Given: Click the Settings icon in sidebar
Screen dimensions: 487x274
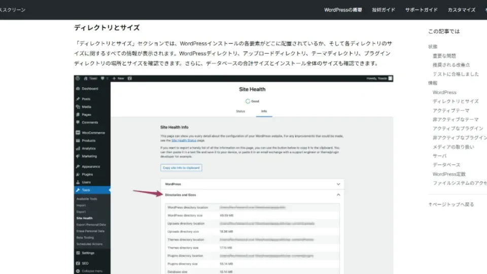Looking at the screenshot, I should [78, 253].
